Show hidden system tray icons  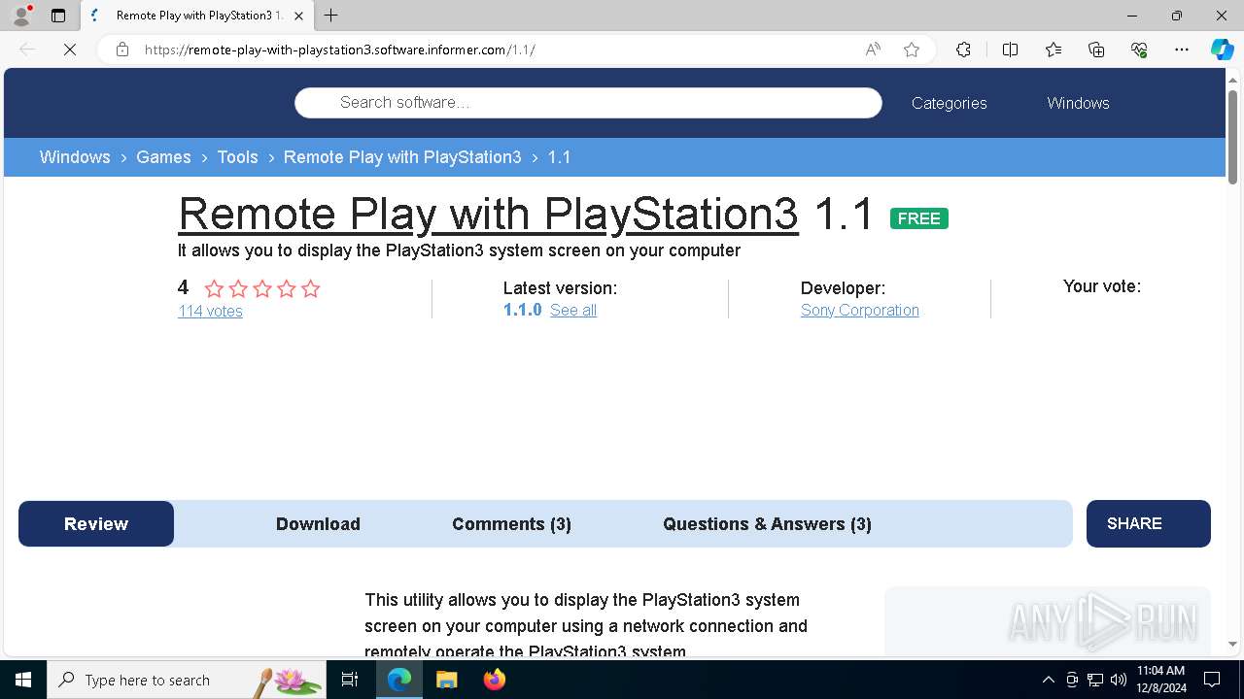[x=1048, y=680]
